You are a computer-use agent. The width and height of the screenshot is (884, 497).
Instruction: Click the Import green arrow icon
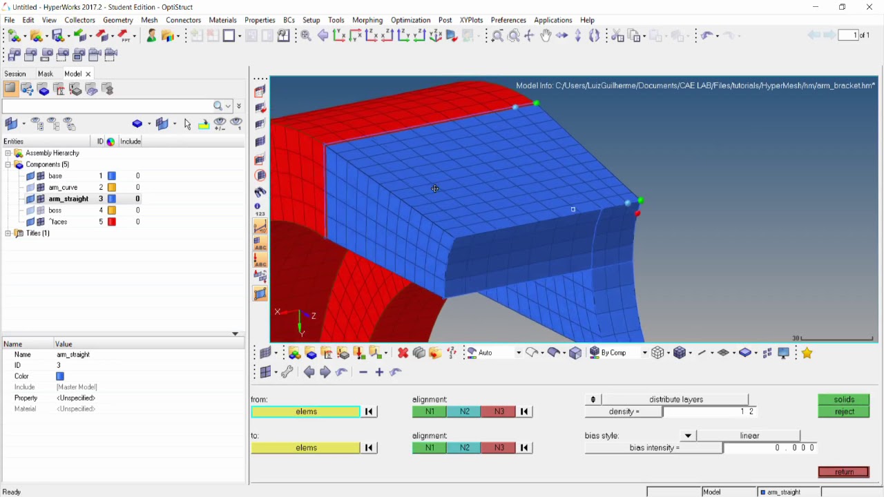[x=80, y=35]
